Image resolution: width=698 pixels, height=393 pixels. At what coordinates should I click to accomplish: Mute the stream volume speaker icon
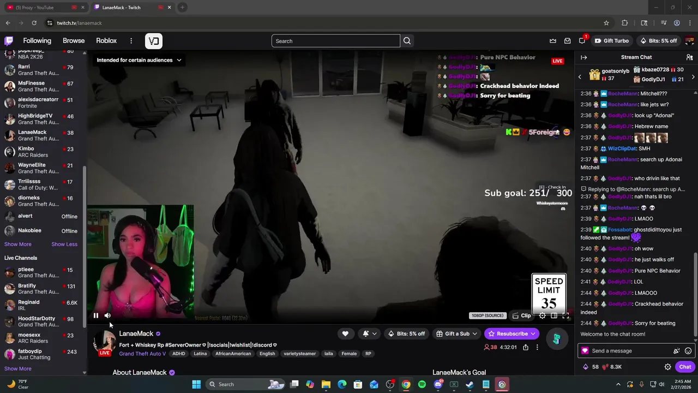(107, 315)
